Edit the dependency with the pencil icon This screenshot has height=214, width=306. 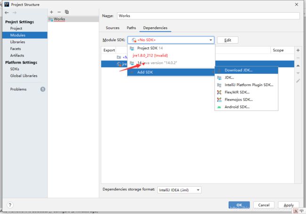[x=298, y=81]
